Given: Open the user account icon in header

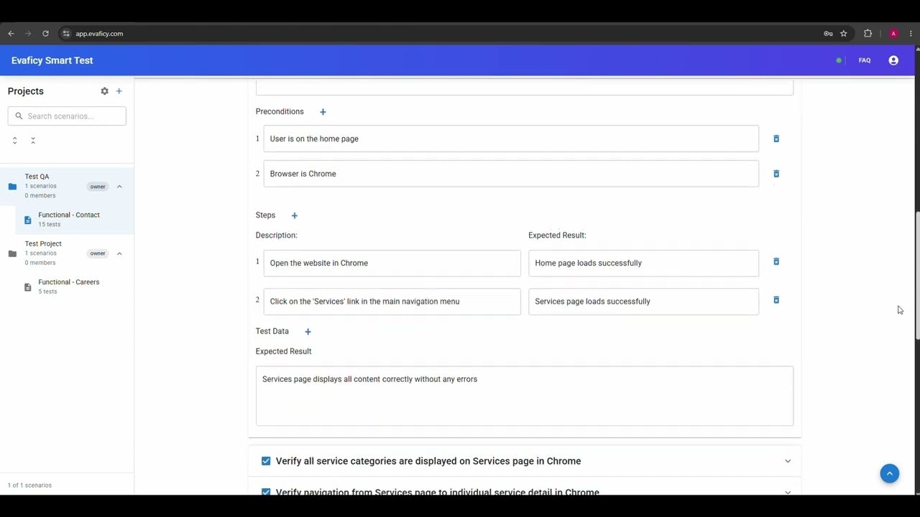Looking at the screenshot, I should pyautogui.click(x=893, y=60).
